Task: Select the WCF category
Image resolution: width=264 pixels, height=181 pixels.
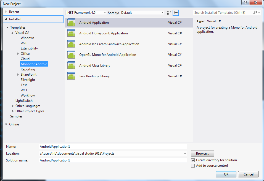Action: (24, 90)
